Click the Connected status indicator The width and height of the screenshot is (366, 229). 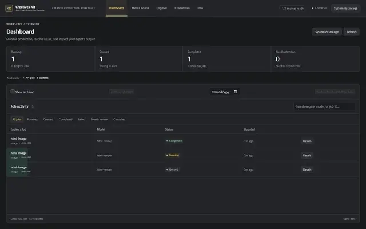click(320, 8)
